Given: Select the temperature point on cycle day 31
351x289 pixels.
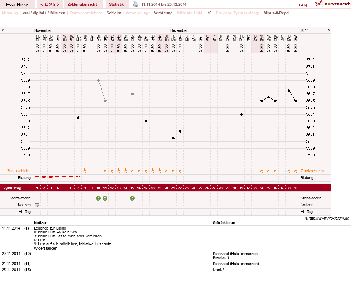Looking at the screenshot, I should (x=241, y=115).
